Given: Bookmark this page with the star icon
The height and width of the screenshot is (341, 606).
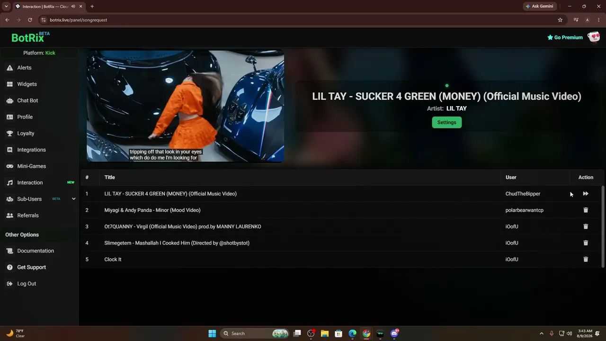Looking at the screenshot, I should coord(560,20).
